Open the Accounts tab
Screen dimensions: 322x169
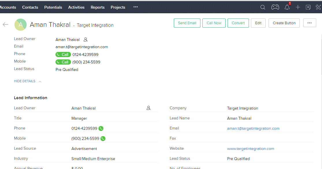click(8, 7)
